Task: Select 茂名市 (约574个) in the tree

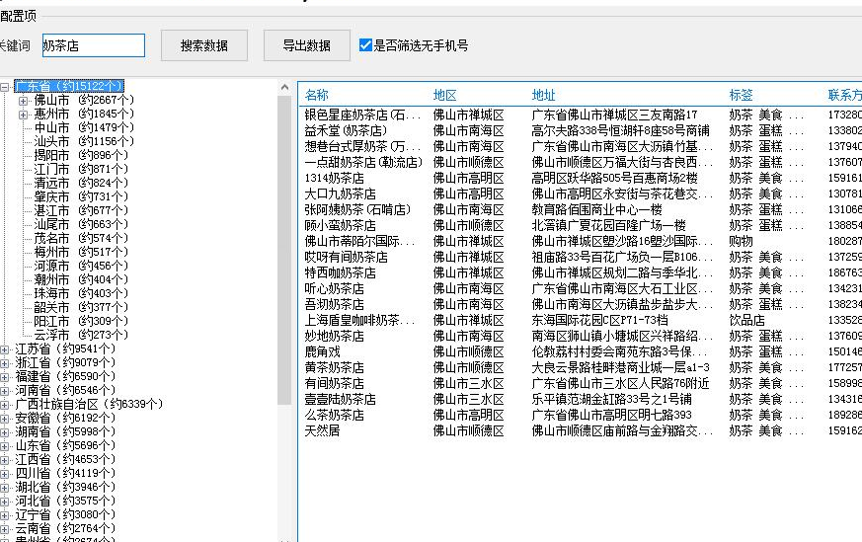Action: (81, 238)
